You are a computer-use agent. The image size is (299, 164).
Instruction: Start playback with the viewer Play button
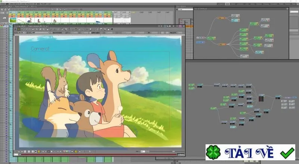click(52, 151)
